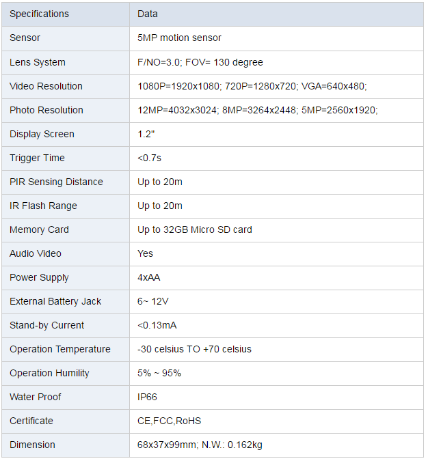
Task: Click the Data column header
Action: [148, 14]
